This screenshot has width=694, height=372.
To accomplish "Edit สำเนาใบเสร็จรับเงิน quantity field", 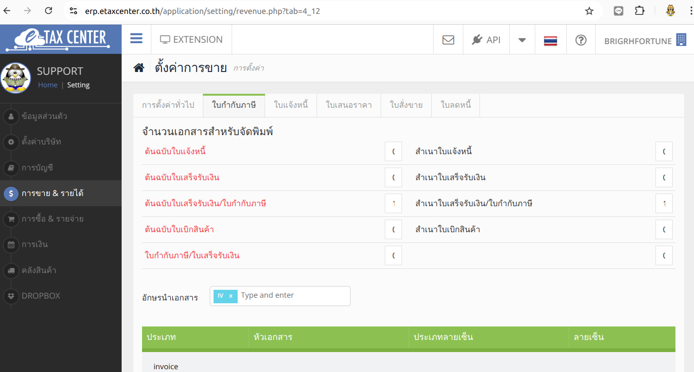I will click(664, 177).
